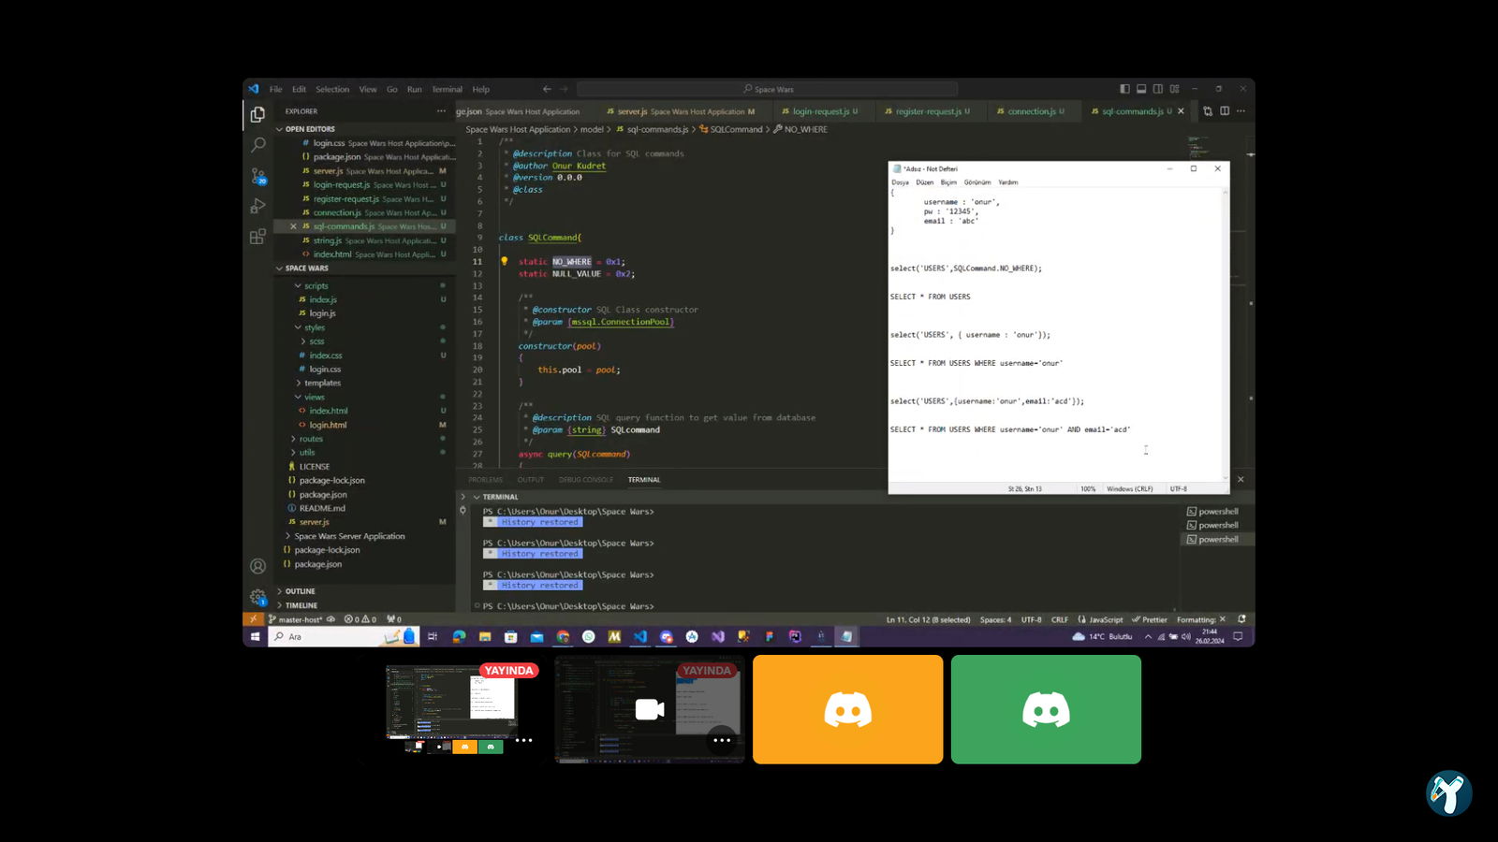
Task: Open Task View in the taskbar
Action: point(433,636)
